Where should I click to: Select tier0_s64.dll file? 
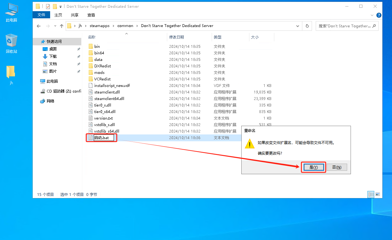tap(102, 111)
